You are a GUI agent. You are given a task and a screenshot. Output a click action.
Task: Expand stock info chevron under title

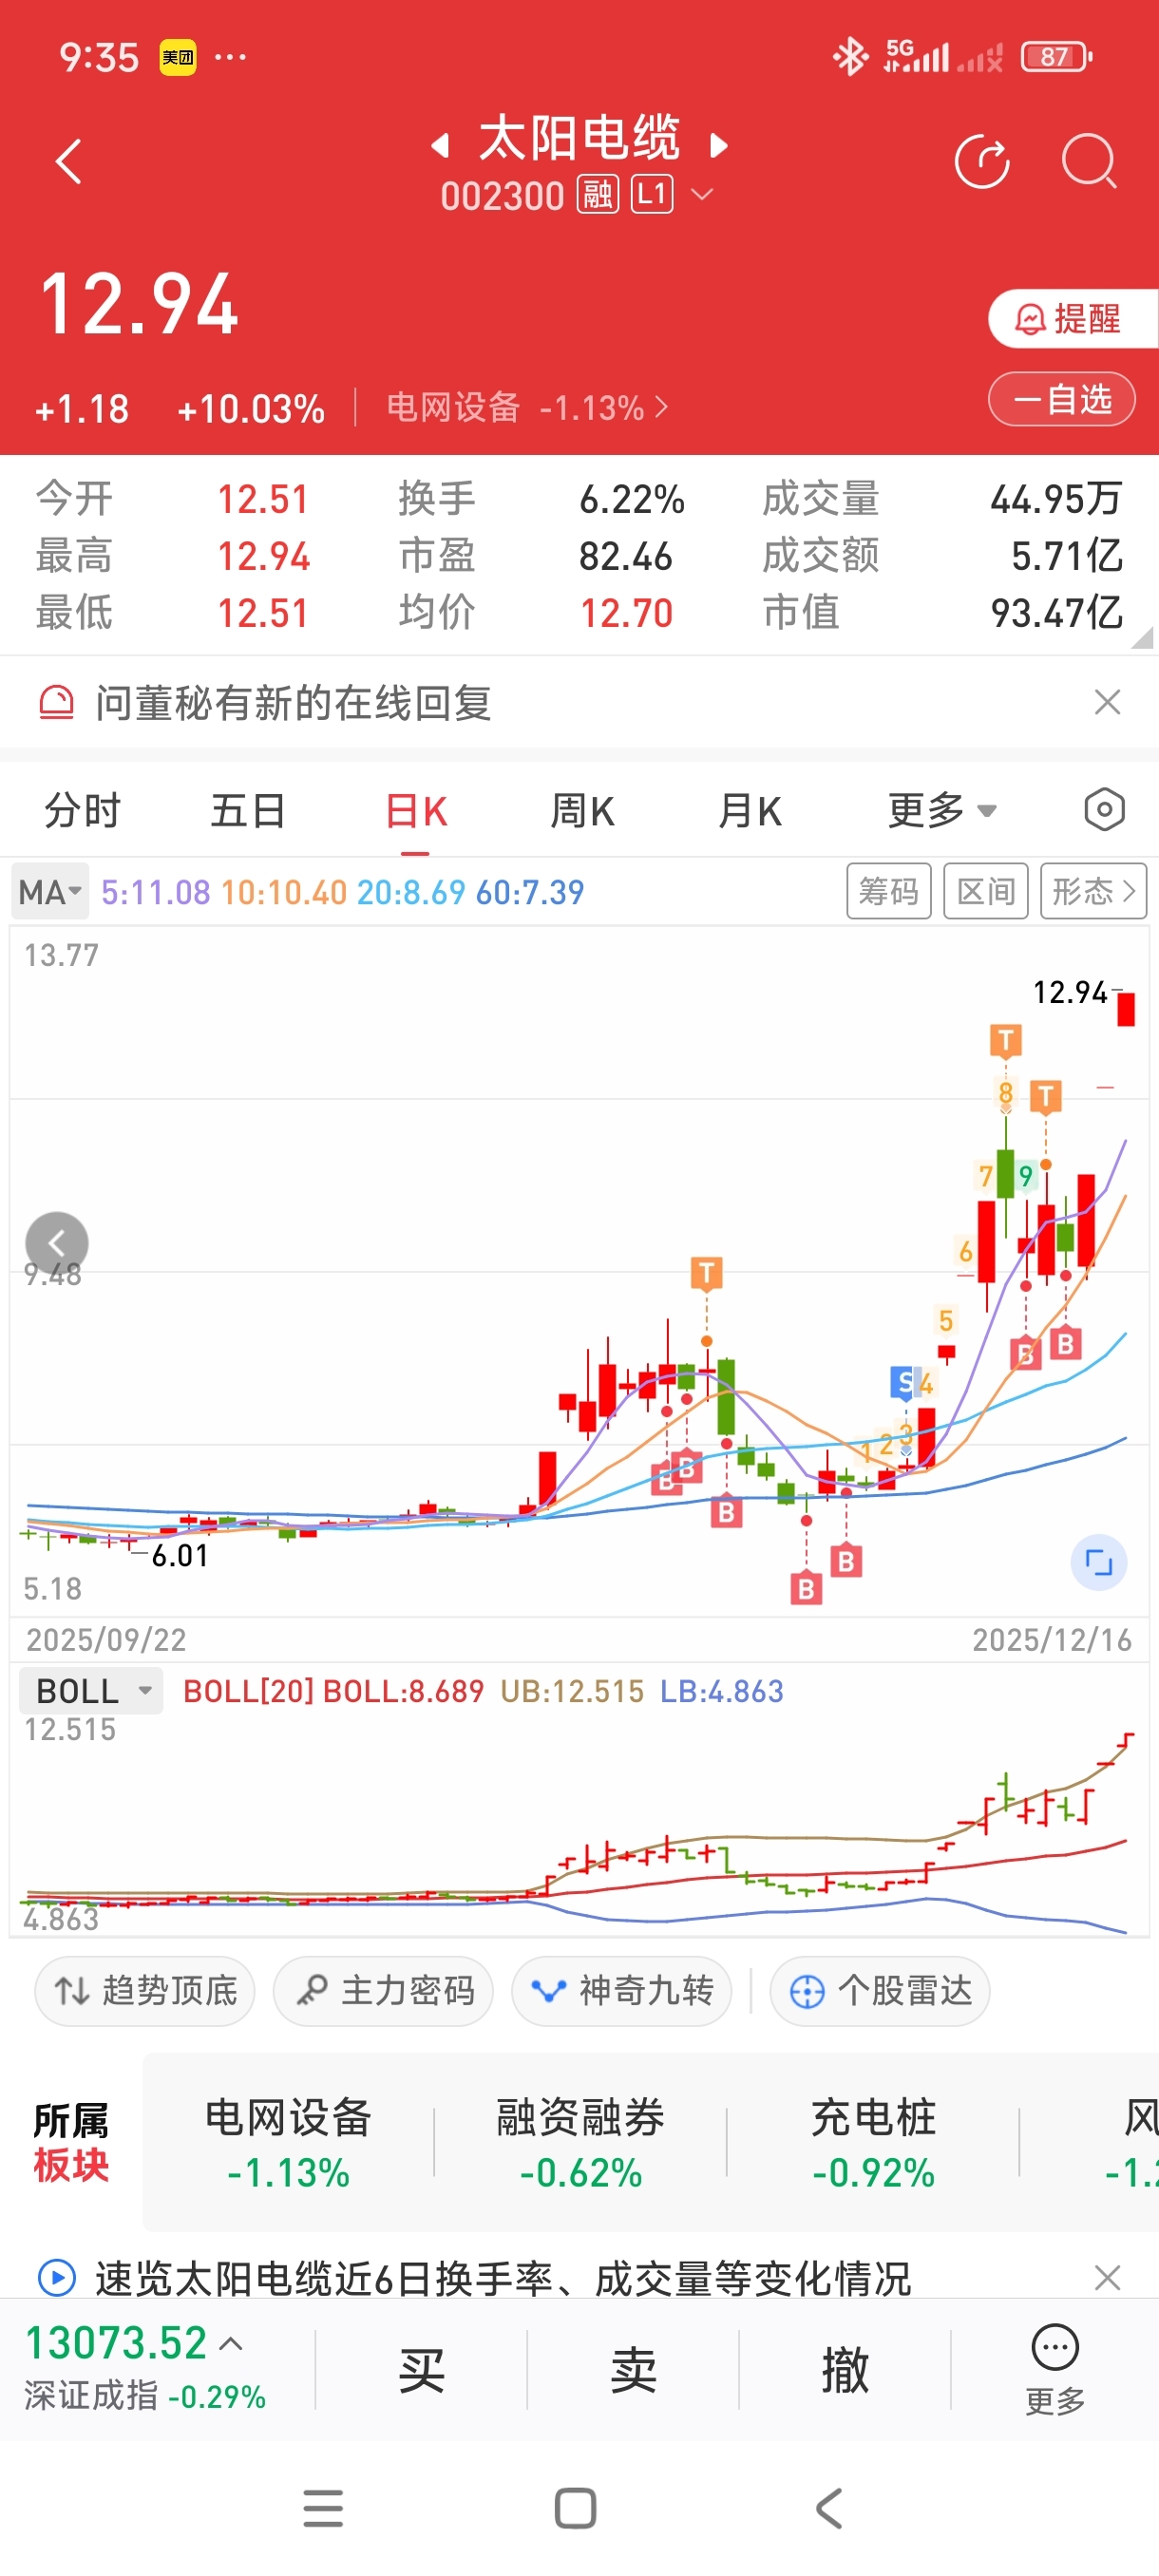(x=703, y=194)
